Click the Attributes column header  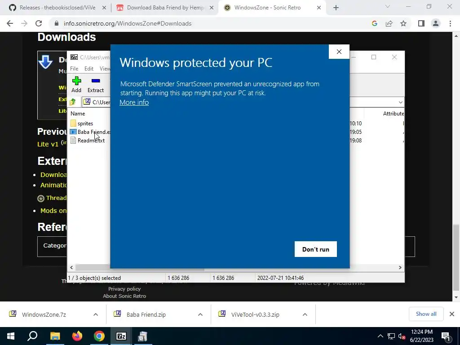pyautogui.click(x=394, y=114)
